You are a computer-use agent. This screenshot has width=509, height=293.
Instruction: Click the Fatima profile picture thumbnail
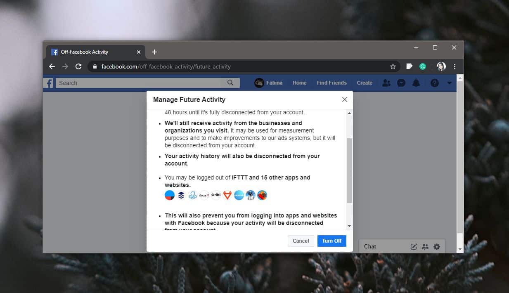coord(259,83)
